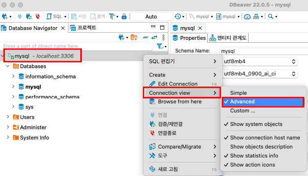Open the active connection mysql selector

(201, 16)
